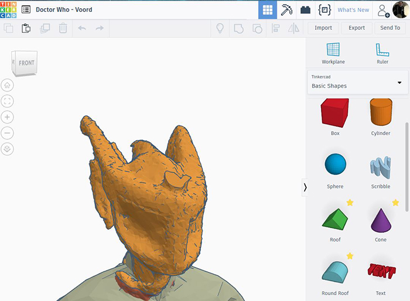Click the Tinkercad logo
Image resolution: width=410 pixels, height=301 pixels.
coord(8,10)
